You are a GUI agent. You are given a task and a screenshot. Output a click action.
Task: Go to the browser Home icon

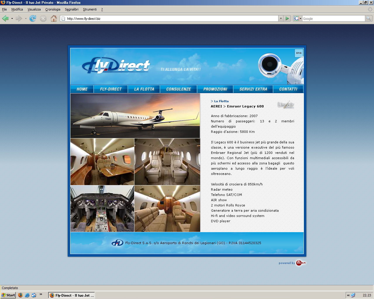tap(54, 19)
